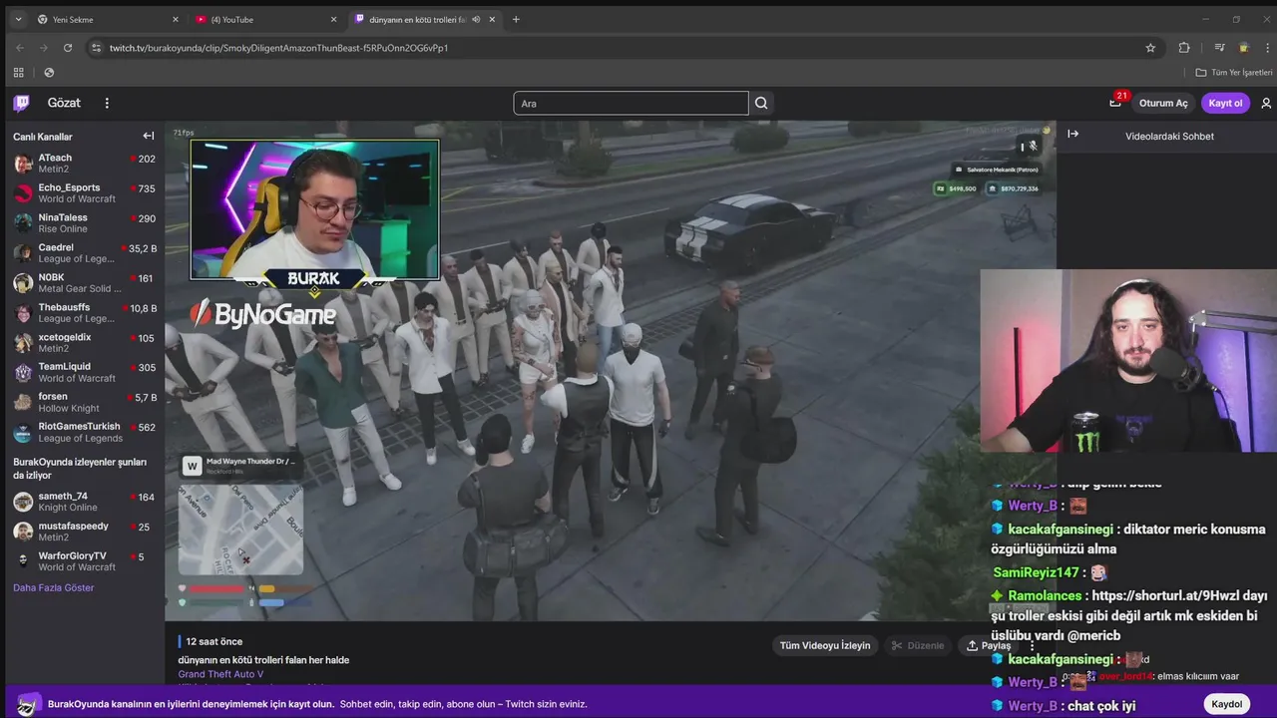Open the extensions puzzle icon
This screenshot has height=718, width=1277.
[x=1184, y=47]
